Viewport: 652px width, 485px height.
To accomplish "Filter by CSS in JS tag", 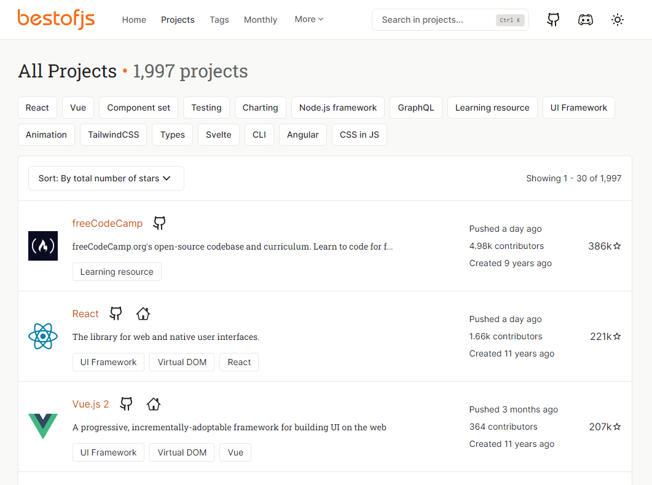I will click(x=359, y=135).
